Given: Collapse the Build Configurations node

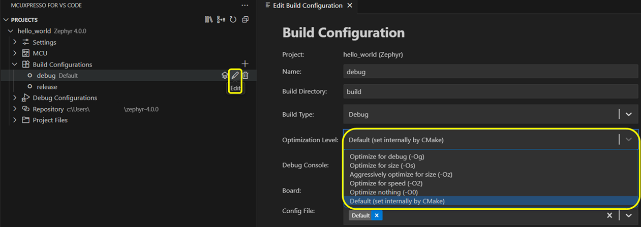Looking at the screenshot, I should 15,64.
